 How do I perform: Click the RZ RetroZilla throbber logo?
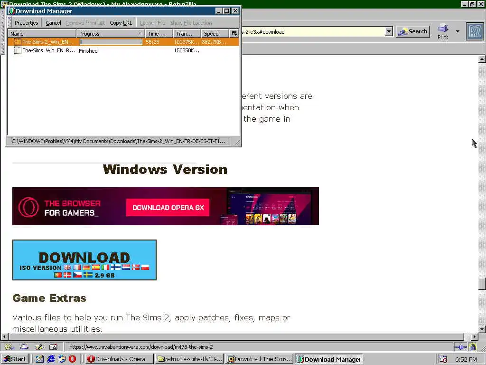coord(475,31)
